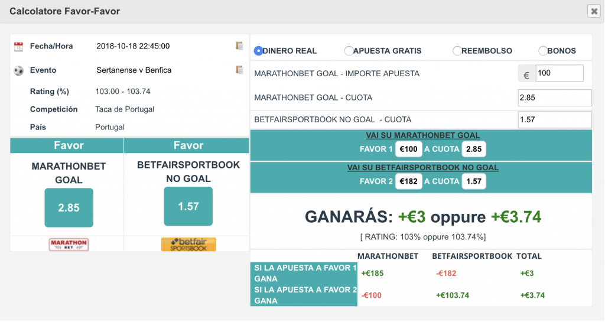The image size is (605, 322).
Task: Edit the Marathonbet importe apuesta field
Action: 560,73
